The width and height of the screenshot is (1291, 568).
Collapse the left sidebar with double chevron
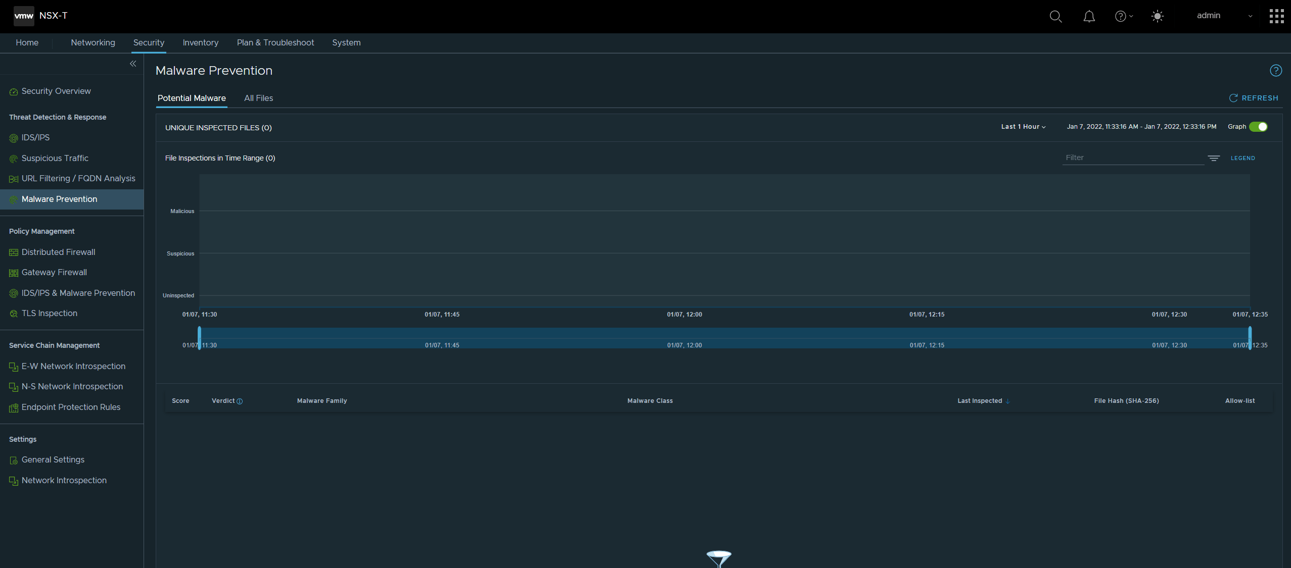tap(133, 64)
